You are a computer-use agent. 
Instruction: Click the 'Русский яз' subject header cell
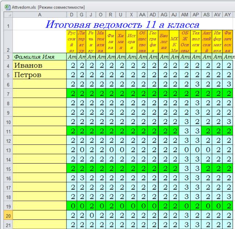72,42
